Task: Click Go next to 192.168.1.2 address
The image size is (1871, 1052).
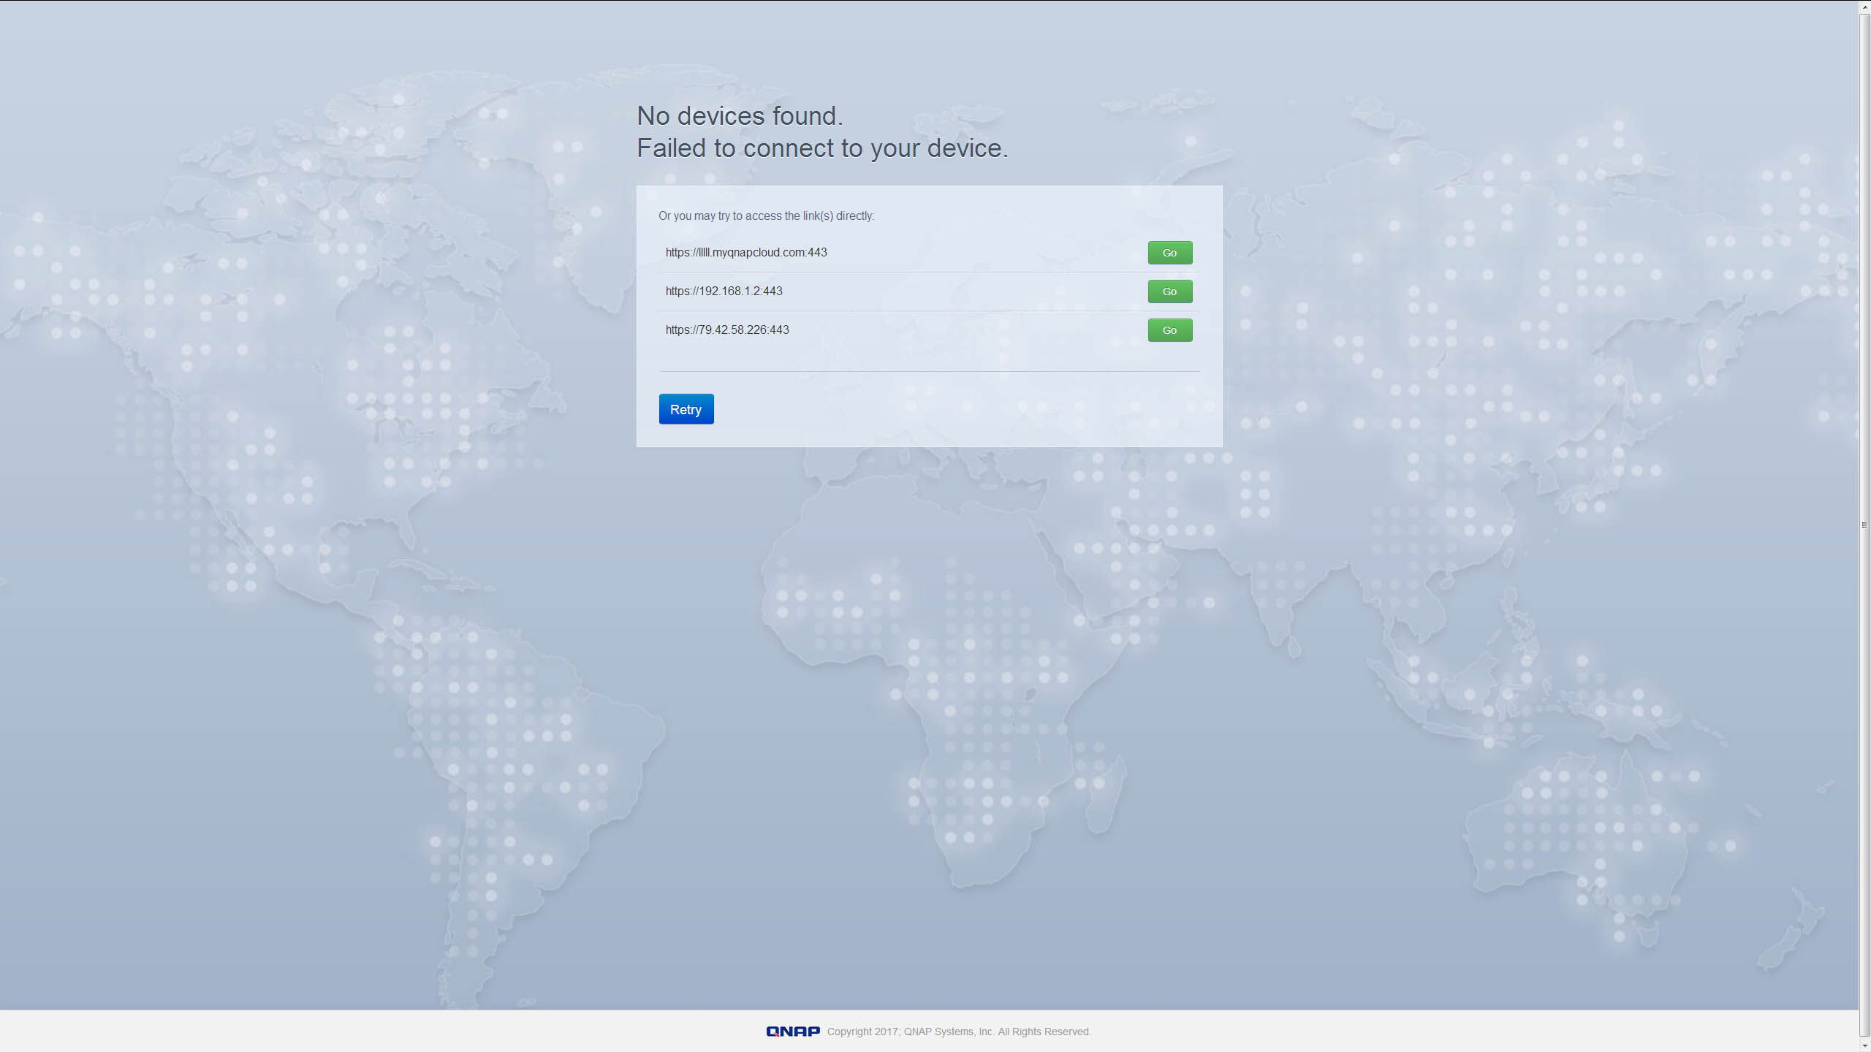Action: coord(1169,291)
